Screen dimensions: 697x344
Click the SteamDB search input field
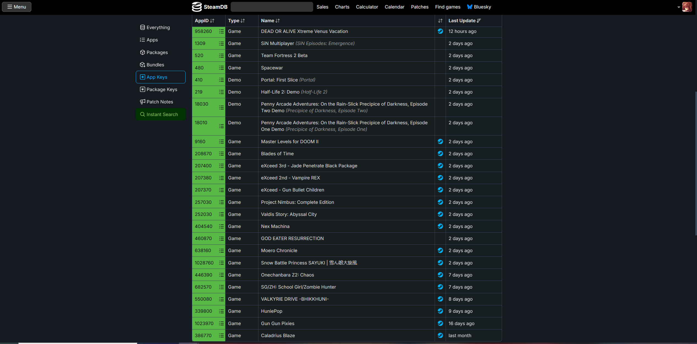272,7
